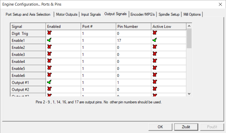226x133 pixels.
Task: Toggle Enabled state for Enable5
Action: click(49, 68)
